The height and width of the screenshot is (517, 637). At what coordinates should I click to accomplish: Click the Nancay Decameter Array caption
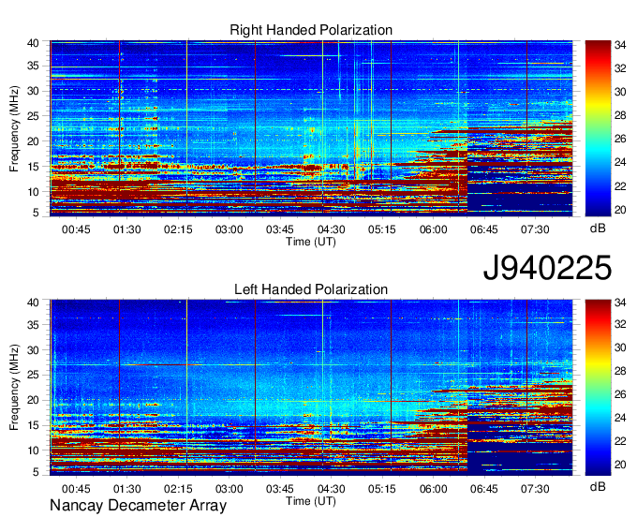(138, 506)
